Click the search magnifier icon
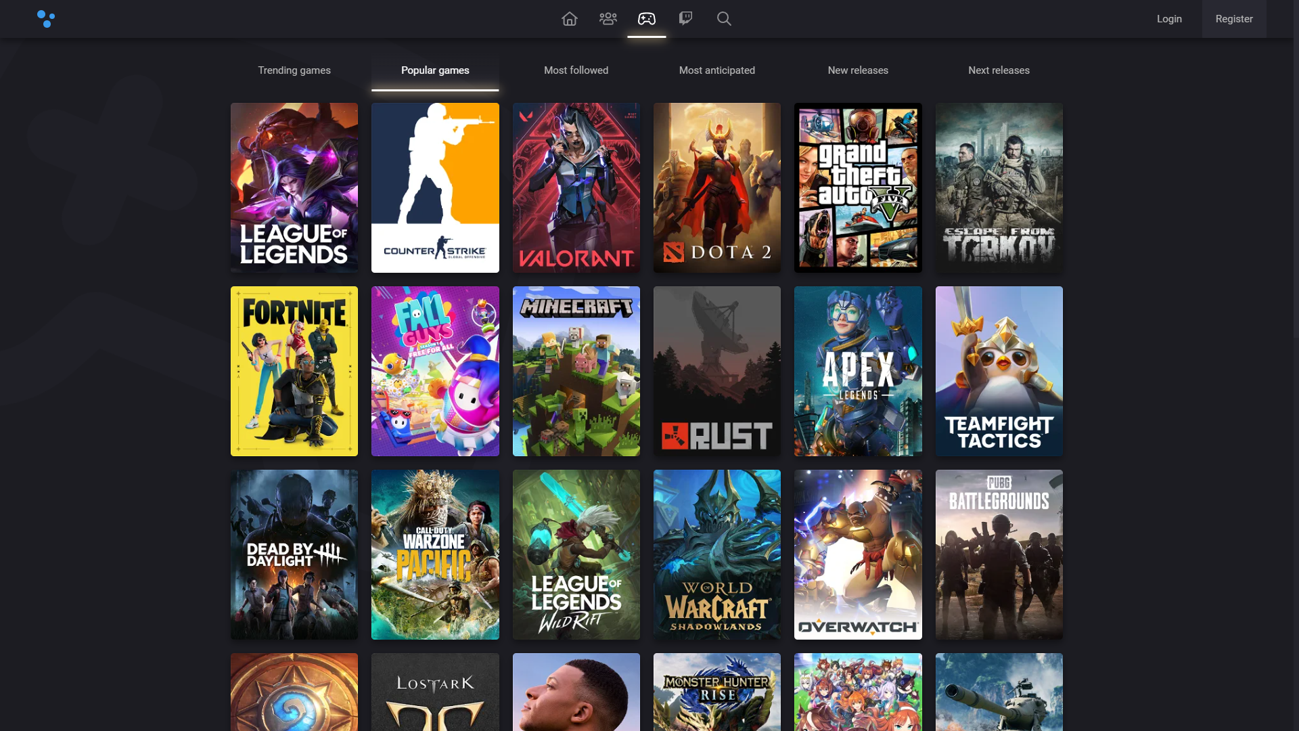Image resolution: width=1299 pixels, height=731 pixels. coord(724,19)
